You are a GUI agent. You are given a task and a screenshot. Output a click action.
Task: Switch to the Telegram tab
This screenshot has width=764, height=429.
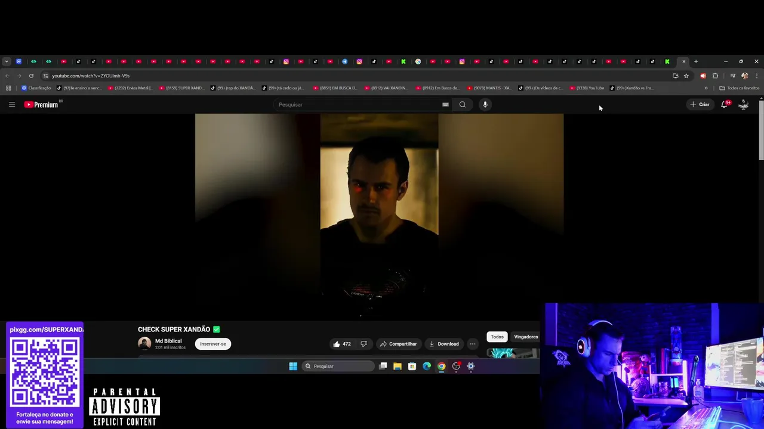point(344,61)
